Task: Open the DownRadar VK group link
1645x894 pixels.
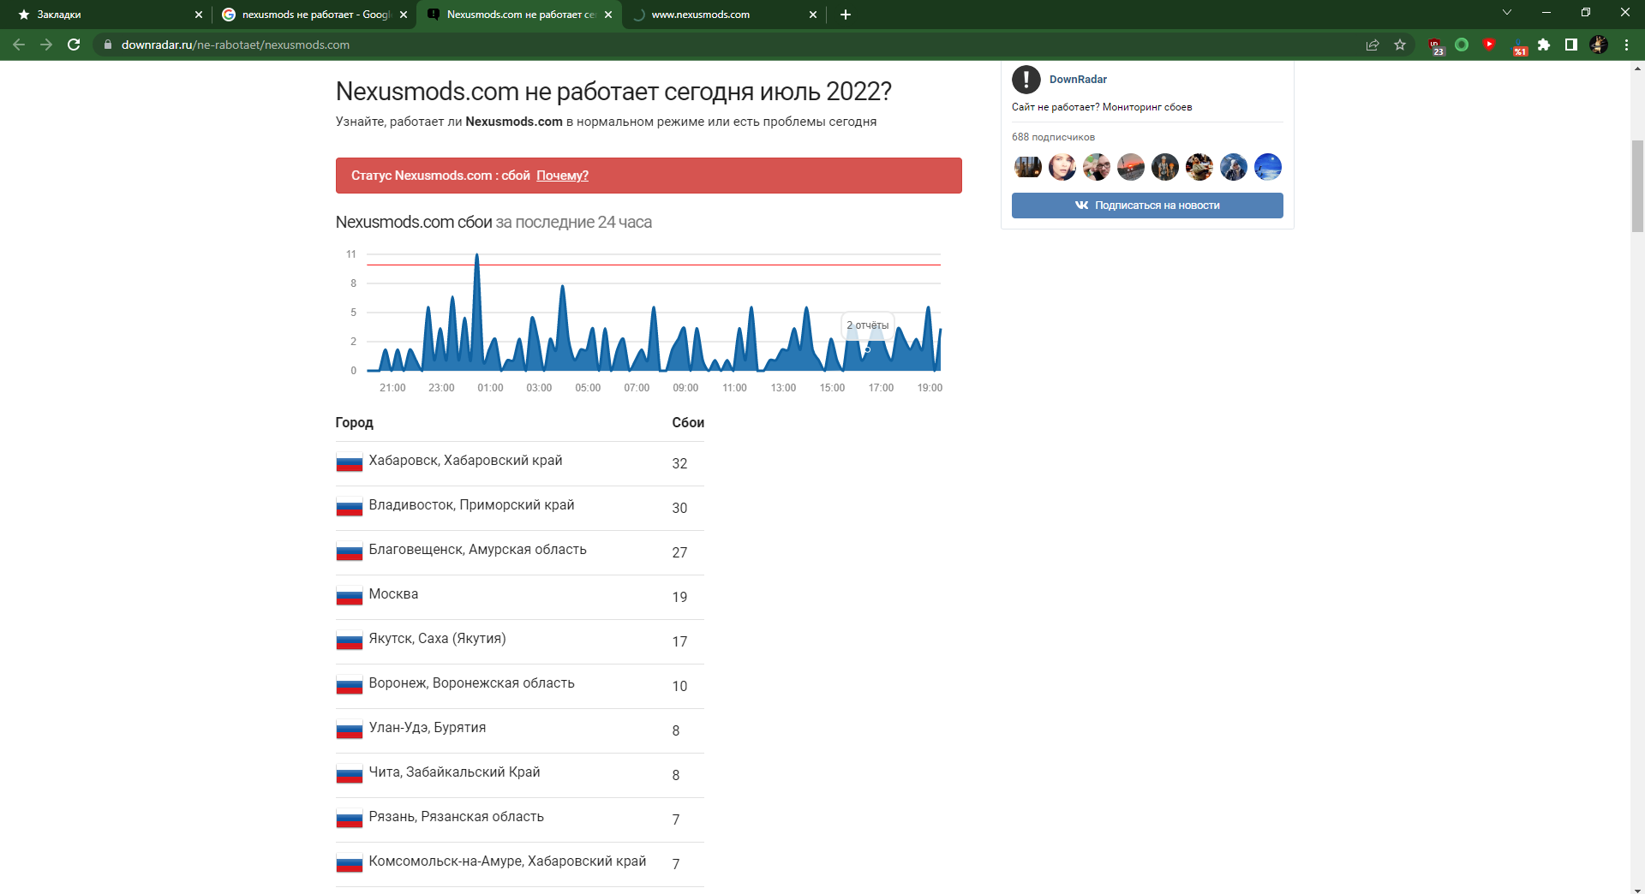Action: [1078, 80]
